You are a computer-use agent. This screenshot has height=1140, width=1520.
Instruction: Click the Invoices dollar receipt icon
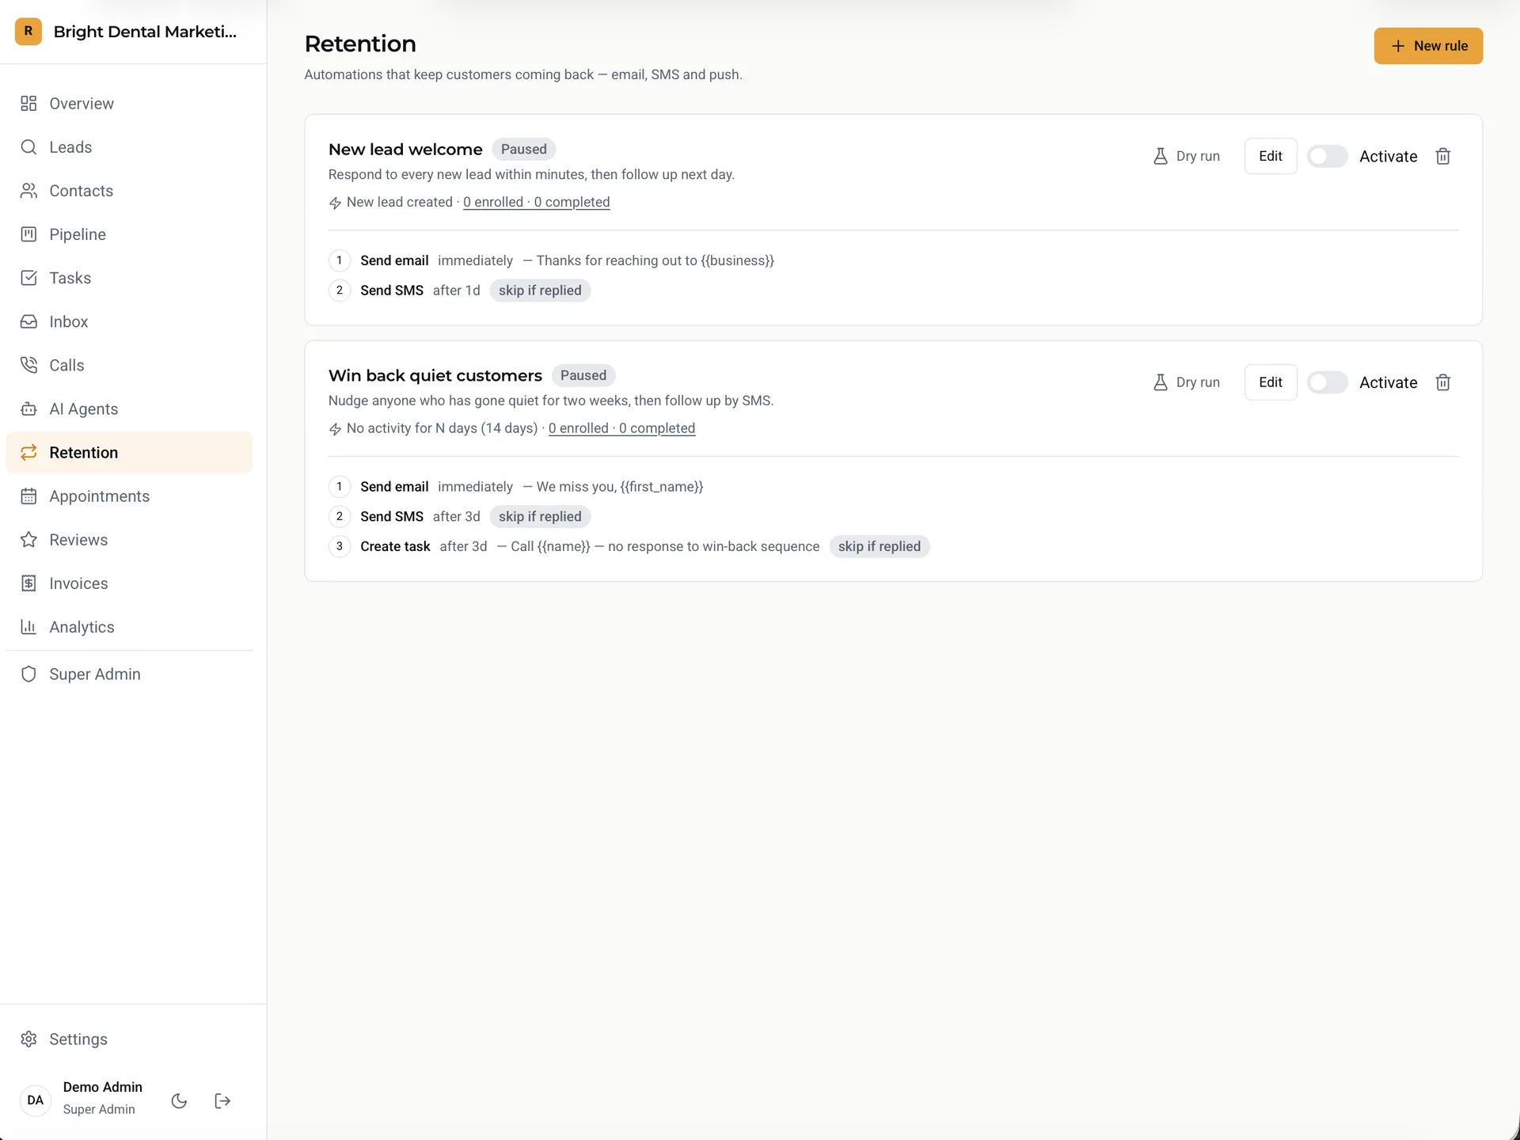[28, 583]
